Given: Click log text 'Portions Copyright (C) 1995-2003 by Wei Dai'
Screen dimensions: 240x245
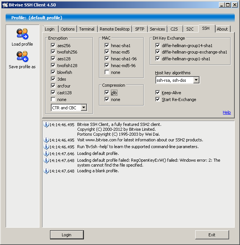Looking at the screenshot, I should [x=118, y=134].
